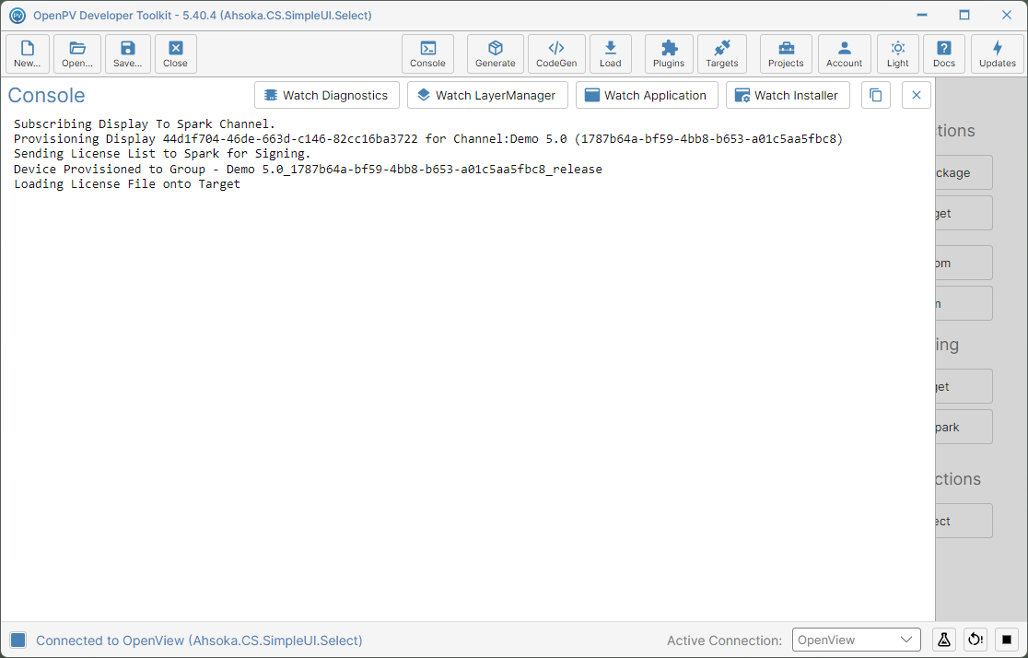This screenshot has width=1028, height=658.
Task: Create a new project with the New toolbar button
Action: tap(28, 53)
